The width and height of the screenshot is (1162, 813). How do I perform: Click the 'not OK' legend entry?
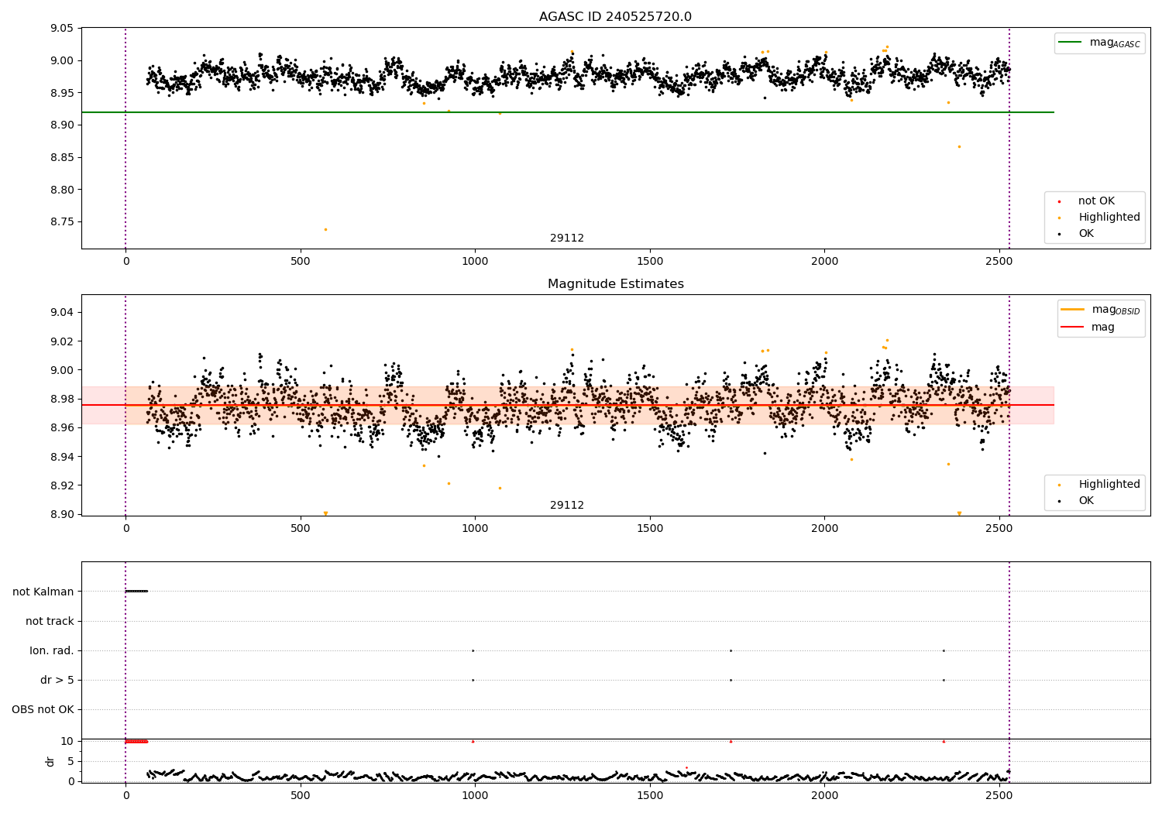1096,201
